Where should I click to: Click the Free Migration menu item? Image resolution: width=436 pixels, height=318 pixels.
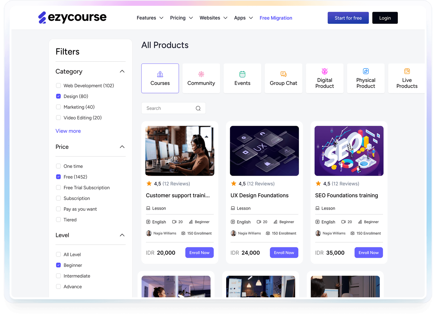pos(276,18)
